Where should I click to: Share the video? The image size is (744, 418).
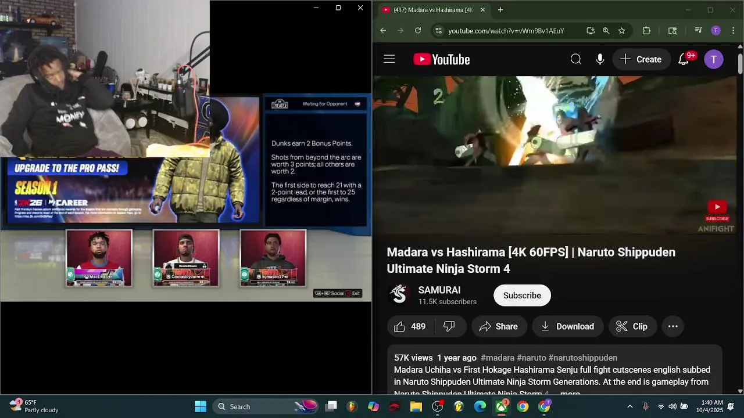pyautogui.click(x=499, y=326)
